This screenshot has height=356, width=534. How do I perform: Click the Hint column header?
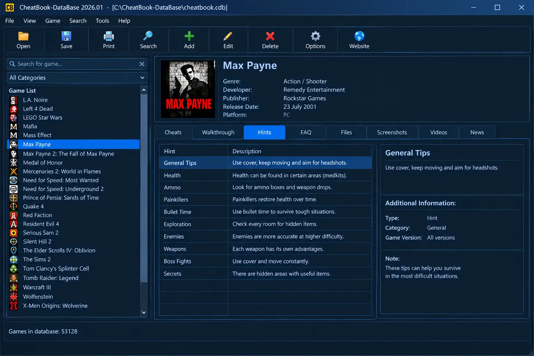coord(193,151)
